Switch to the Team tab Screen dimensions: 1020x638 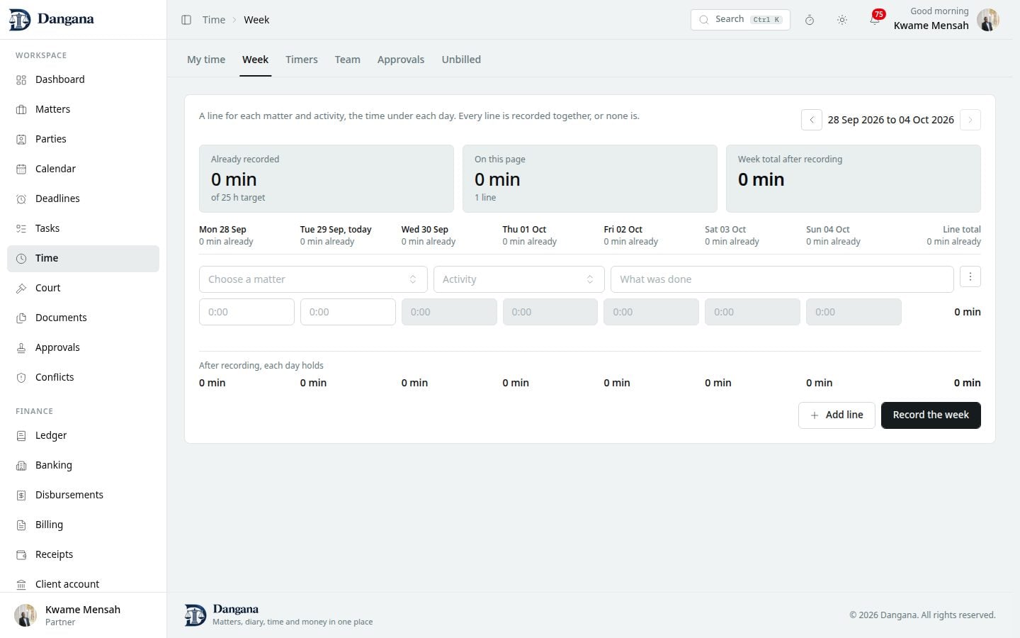point(348,60)
